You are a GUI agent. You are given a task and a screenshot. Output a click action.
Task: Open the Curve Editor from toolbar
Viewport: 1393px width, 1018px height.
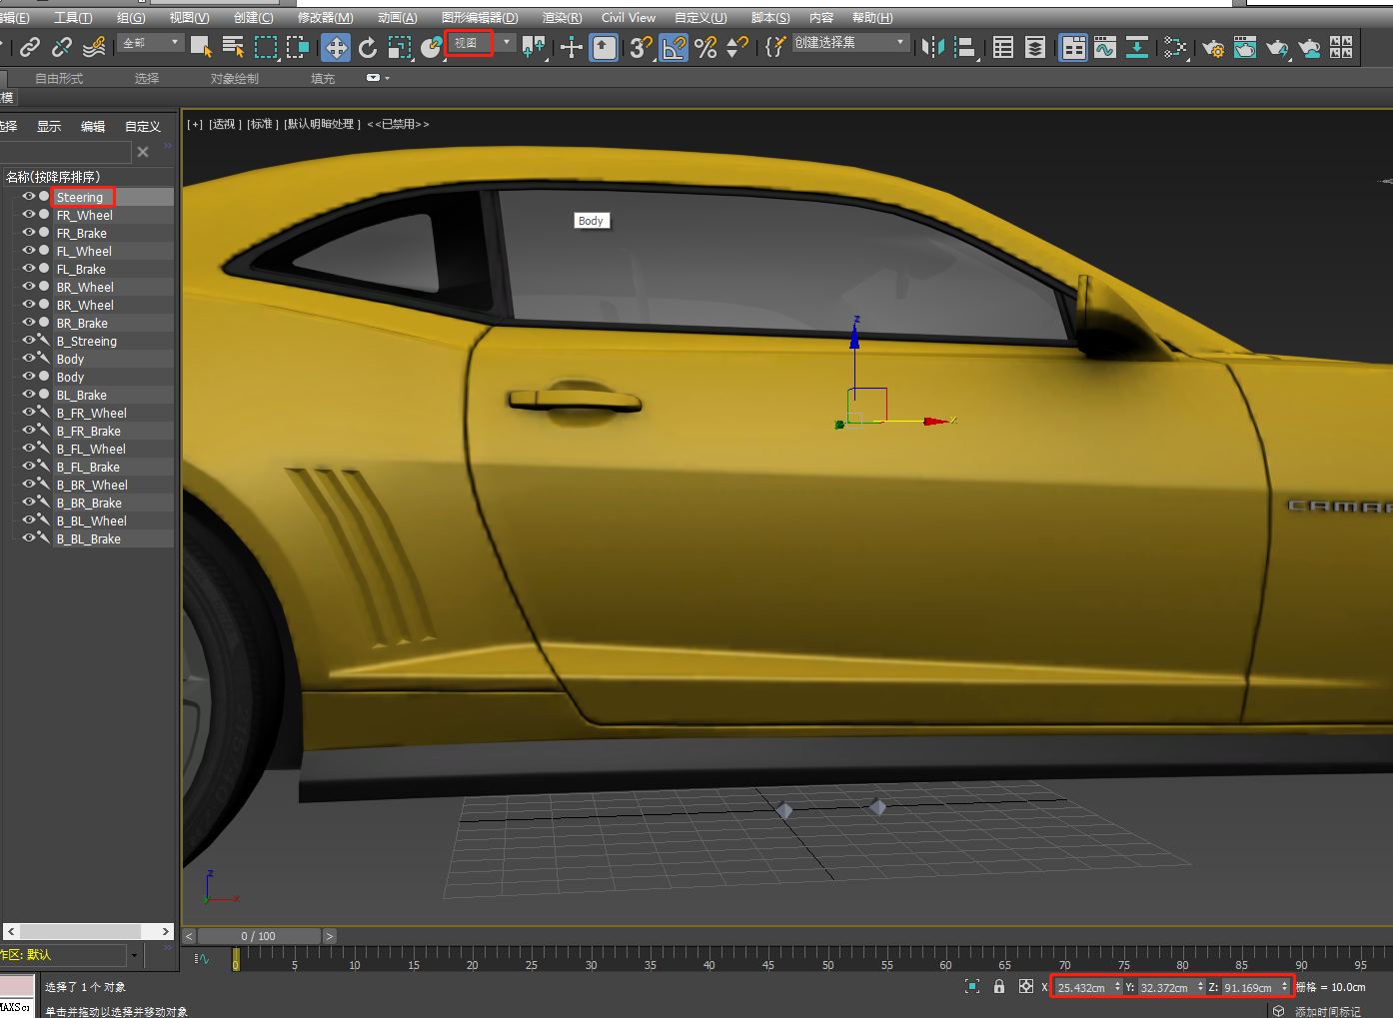[1105, 47]
